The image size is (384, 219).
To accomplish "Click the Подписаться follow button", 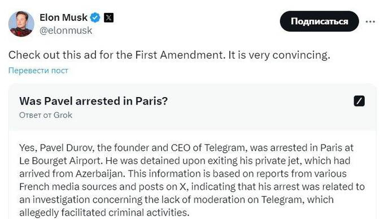I will [320, 21].
